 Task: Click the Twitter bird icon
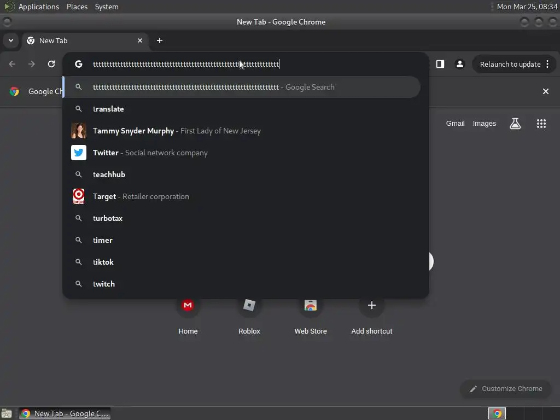coord(79,153)
